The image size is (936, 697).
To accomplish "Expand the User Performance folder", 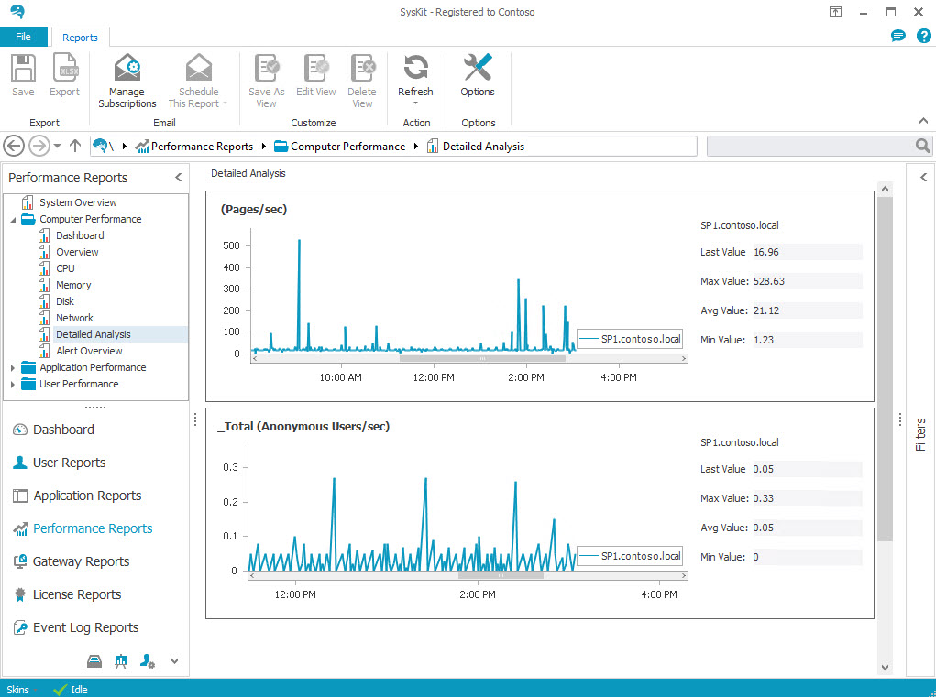I will pyautogui.click(x=13, y=385).
